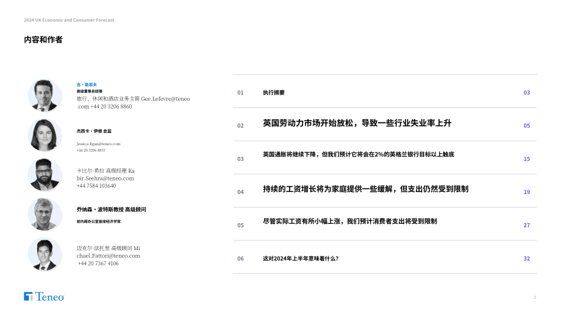The image size is (561, 316).
Task: Click the name 杰西卡·伊根 总监
Action: (x=94, y=131)
